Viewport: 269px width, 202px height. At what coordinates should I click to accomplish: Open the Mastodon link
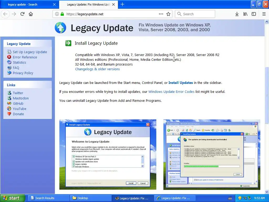pos(21,98)
